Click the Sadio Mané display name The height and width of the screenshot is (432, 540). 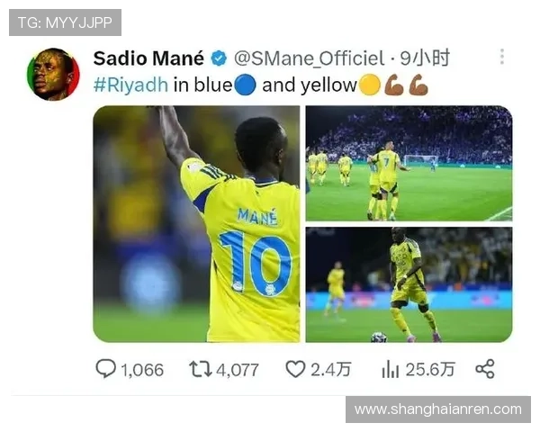tap(148, 58)
